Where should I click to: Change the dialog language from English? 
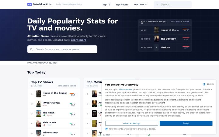210,84
